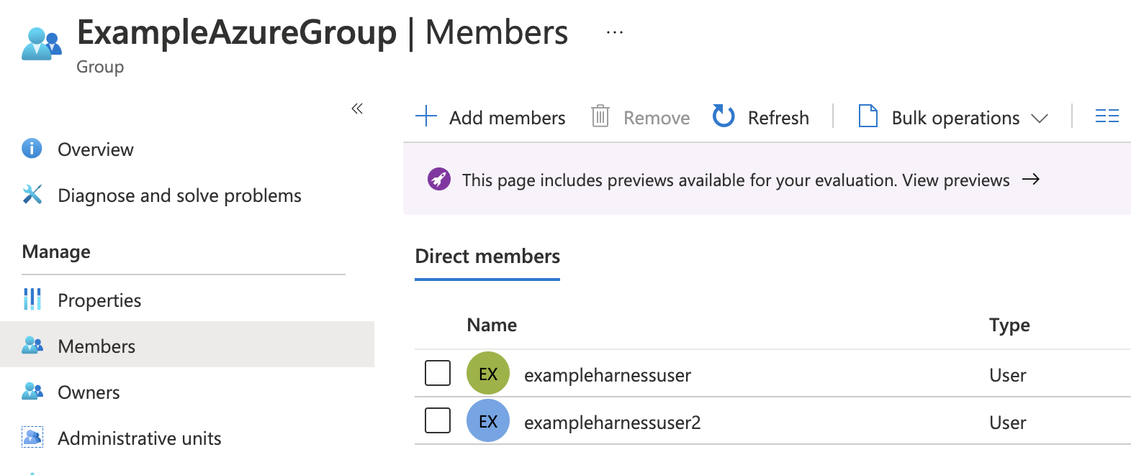Sort by the Name column header

[x=492, y=325]
